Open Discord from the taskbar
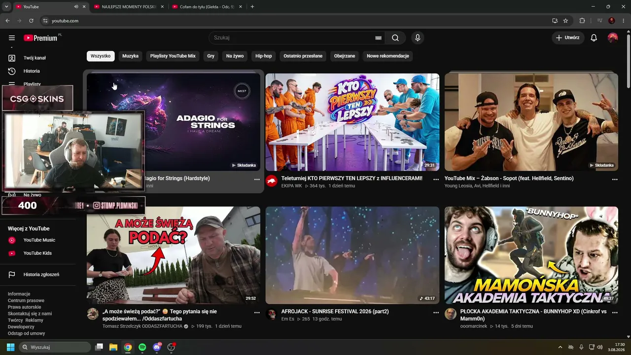 [x=157, y=347]
